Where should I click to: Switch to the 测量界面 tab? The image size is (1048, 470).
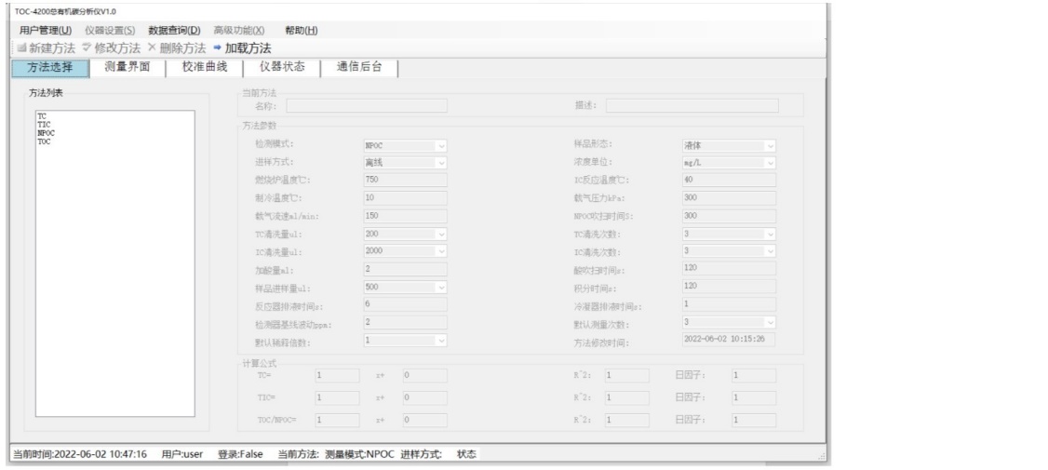coord(127,68)
